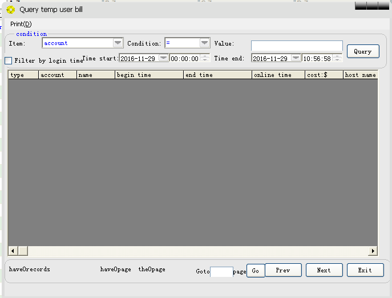Adjust the Time start time spinner

point(205,58)
